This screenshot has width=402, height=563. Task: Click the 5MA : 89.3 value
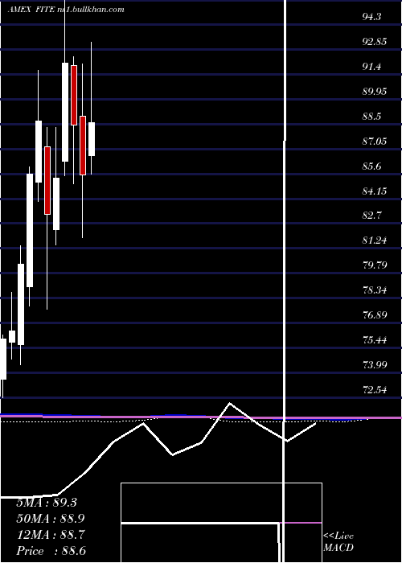click(47, 503)
